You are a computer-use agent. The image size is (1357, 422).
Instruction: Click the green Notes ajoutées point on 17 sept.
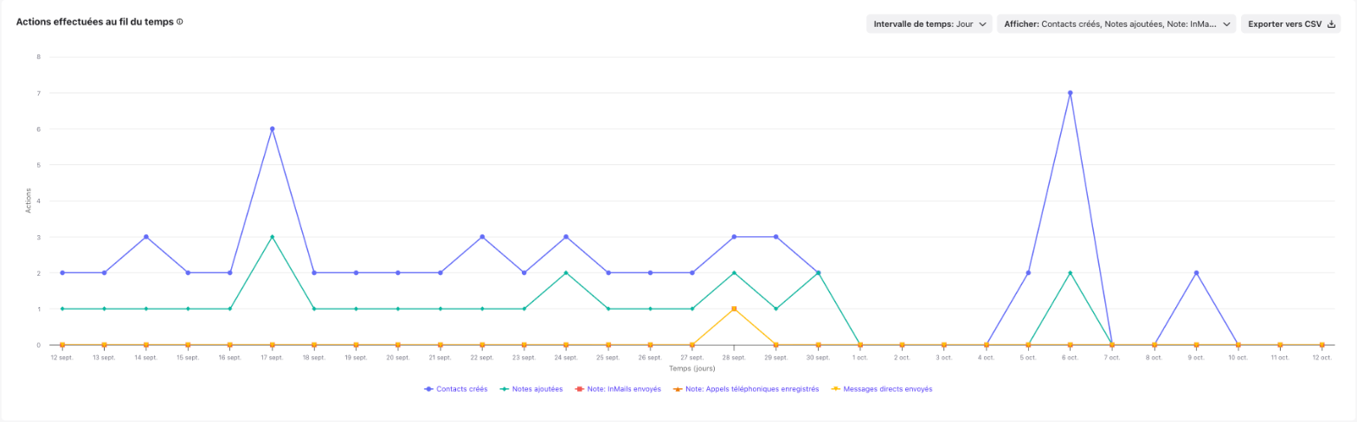click(272, 237)
